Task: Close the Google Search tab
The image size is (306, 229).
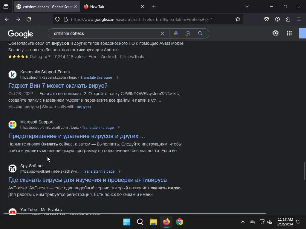Action: coord(75,7)
